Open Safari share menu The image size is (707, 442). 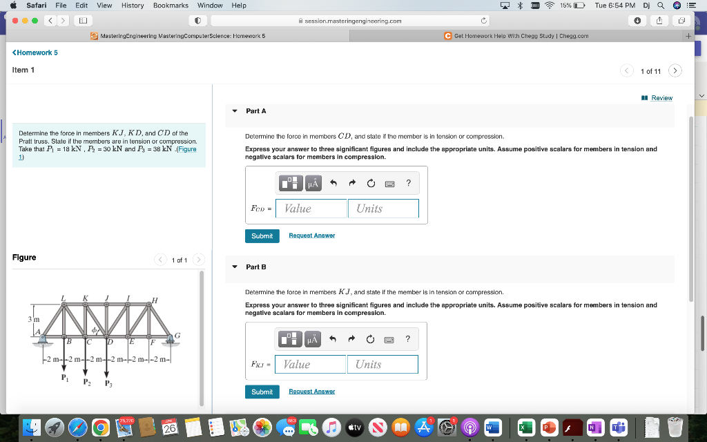click(x=659, y=21)
